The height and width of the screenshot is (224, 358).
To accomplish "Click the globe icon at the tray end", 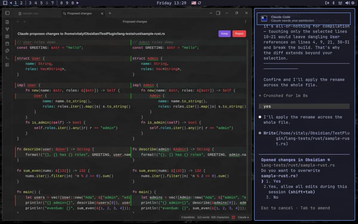I will pyautogui.click(x=354, y=3).
